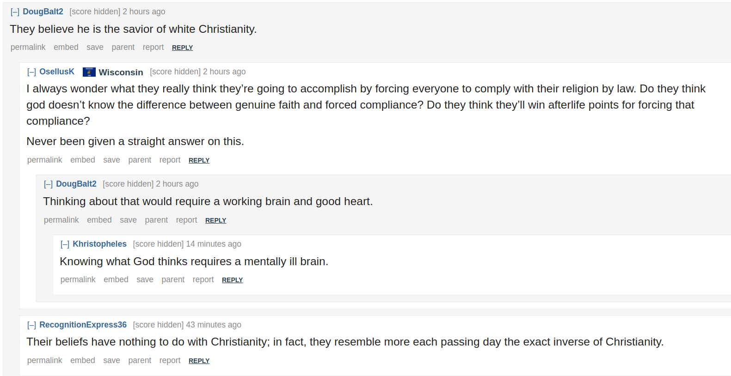Open Khristopheles' user profile
731x376 pixels.
tap(99, 244)
